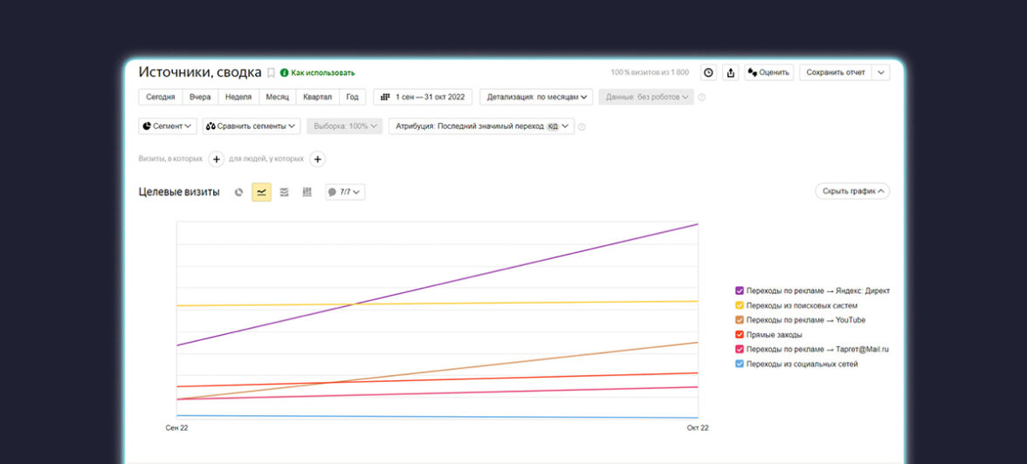Image resolution: width=1027 pixels, height=464 pixels.
Task: Toggle 'Переходы из поисковых систем' checkbox
Action: coord(740,305)
